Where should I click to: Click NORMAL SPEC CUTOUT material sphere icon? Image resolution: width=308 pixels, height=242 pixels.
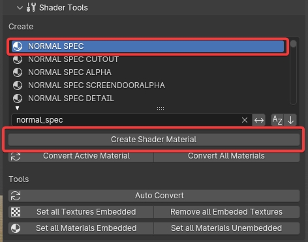[x=18, y=59]
